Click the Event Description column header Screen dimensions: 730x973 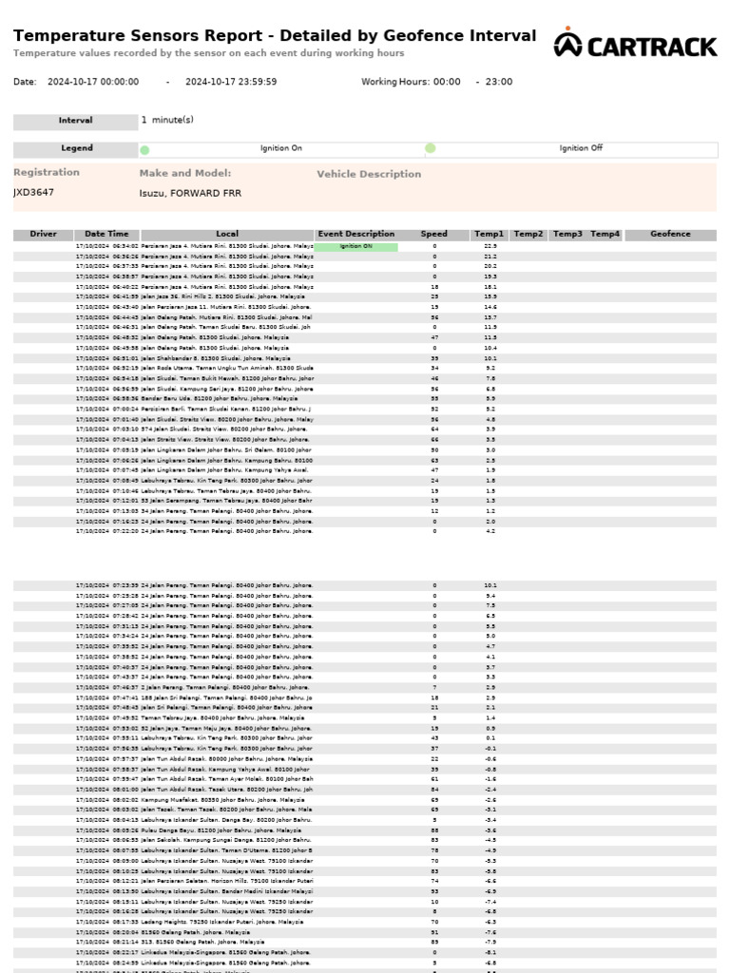pyautogui.click(x=356, y=235)
